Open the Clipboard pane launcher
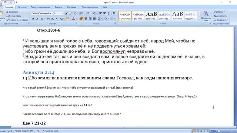This screenshot has width=237, height=133. coord(28,24)
